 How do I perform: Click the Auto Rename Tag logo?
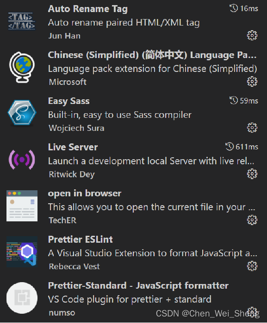22,21
